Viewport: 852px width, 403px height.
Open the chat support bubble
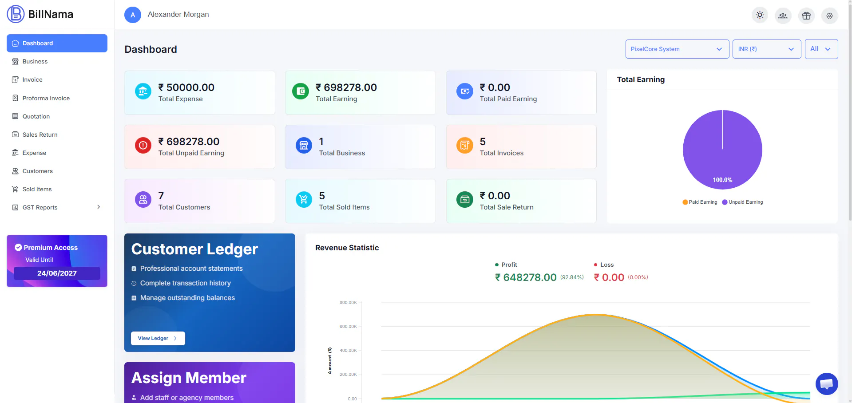pos(827,383)
